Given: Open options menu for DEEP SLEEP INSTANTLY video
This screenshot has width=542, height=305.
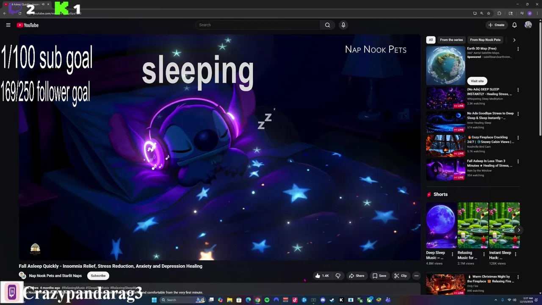Looking at the screenshot, I should (x=518, y=90).
